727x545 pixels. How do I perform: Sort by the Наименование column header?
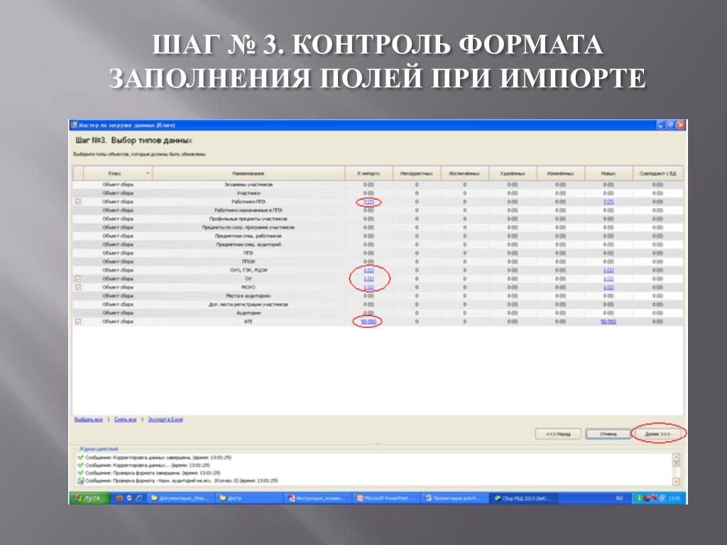[248, 173]
